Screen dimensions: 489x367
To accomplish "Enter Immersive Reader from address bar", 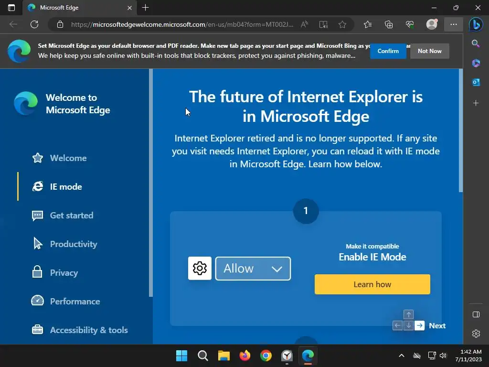I will point(323,24).
